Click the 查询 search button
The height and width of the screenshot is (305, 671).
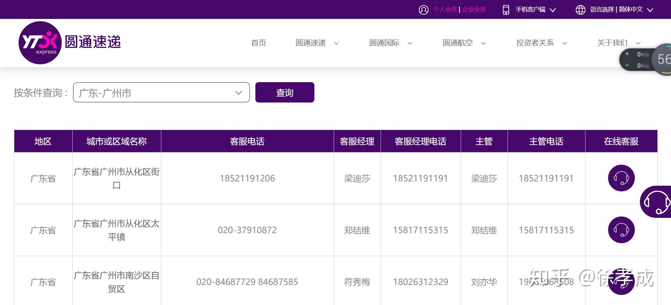(285, 92)
